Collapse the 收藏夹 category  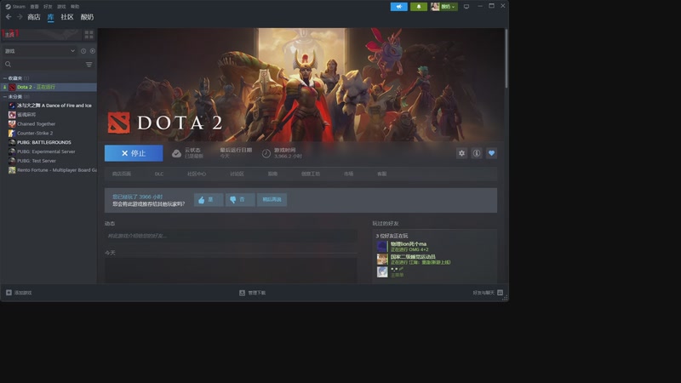[x=5, y=78]
